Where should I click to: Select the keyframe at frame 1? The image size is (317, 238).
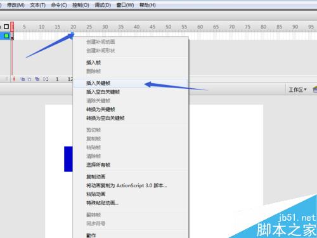(x=12, y=36)
